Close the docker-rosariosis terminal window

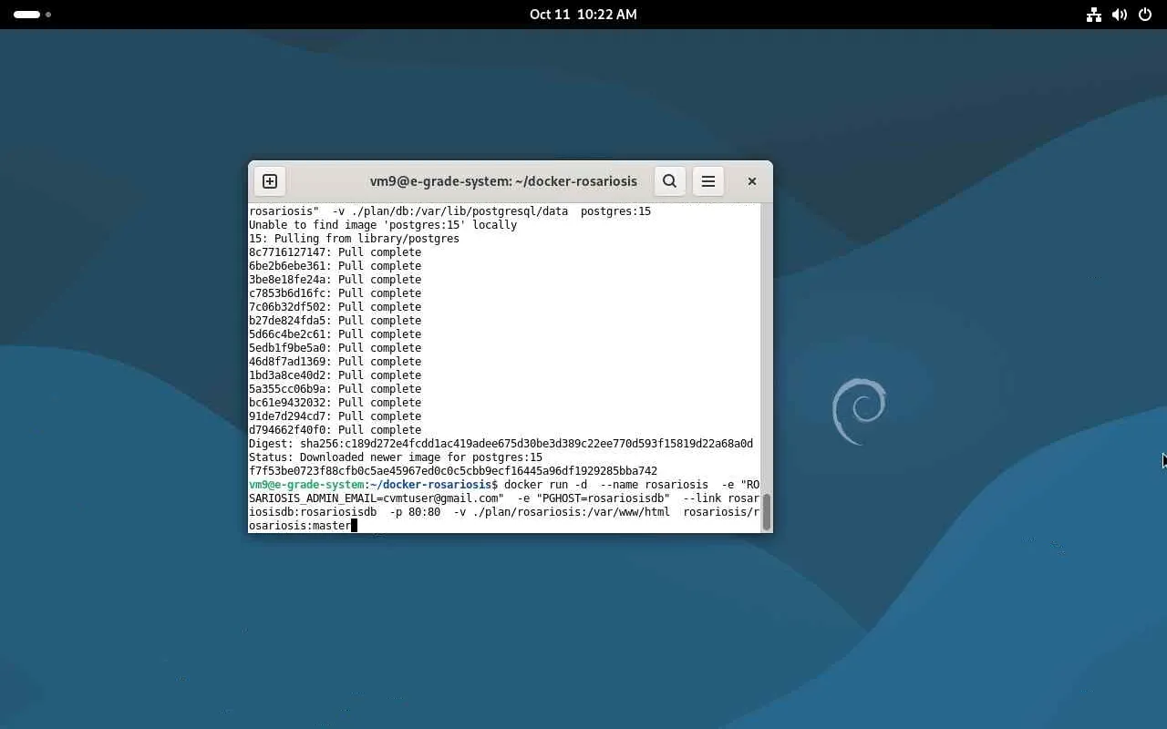coord(752,181)
